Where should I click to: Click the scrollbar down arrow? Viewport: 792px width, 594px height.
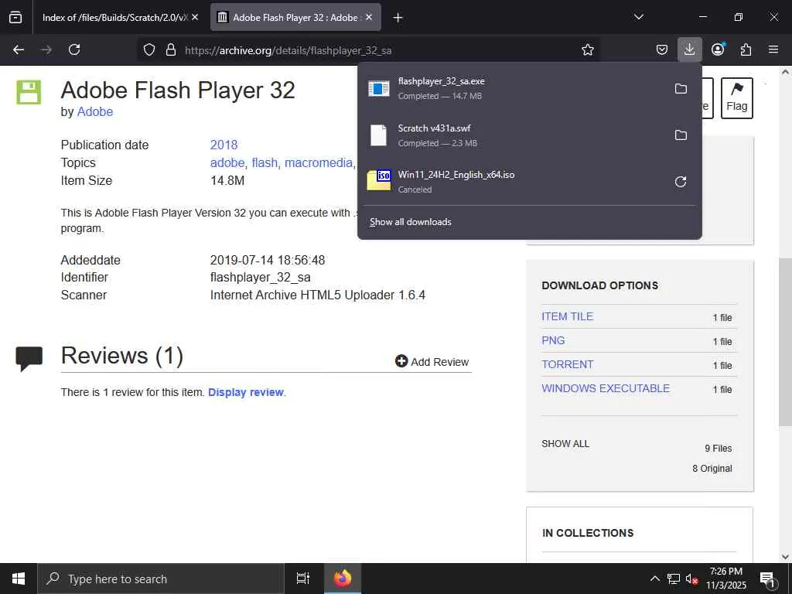[785, 557]
